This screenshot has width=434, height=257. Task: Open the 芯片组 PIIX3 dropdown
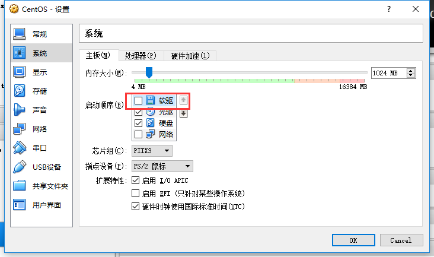[x=152, y=151]
